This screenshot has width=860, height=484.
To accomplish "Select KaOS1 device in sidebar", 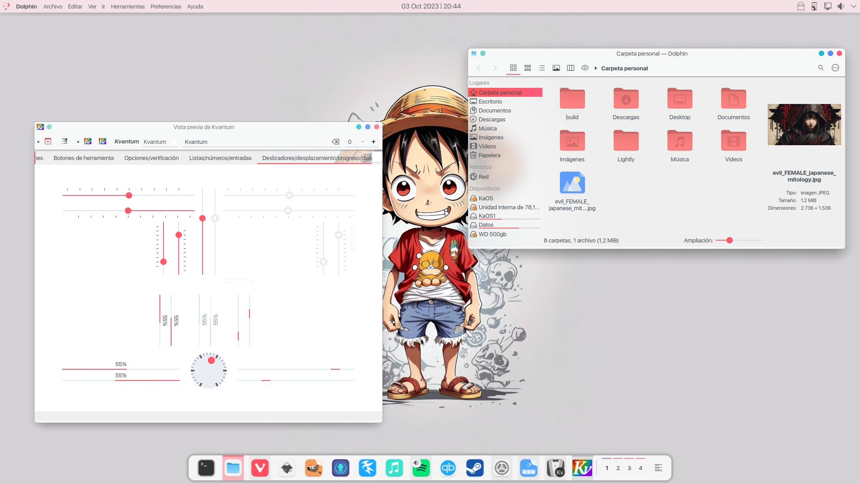I will tap(505, 216).
